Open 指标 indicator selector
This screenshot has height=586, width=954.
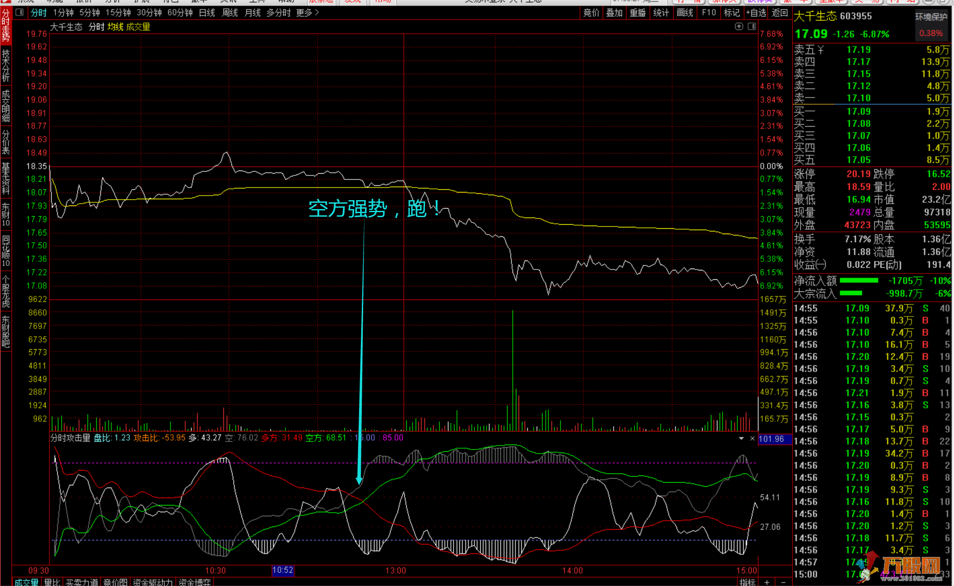747,582
